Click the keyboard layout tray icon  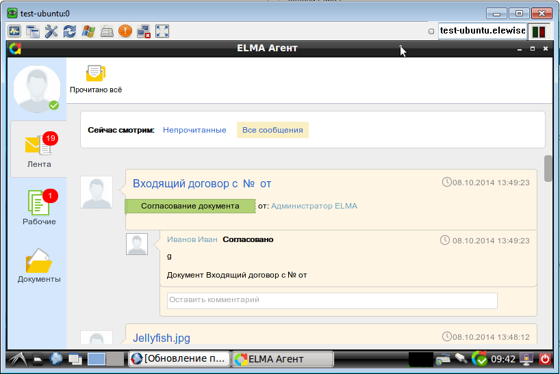443,360
